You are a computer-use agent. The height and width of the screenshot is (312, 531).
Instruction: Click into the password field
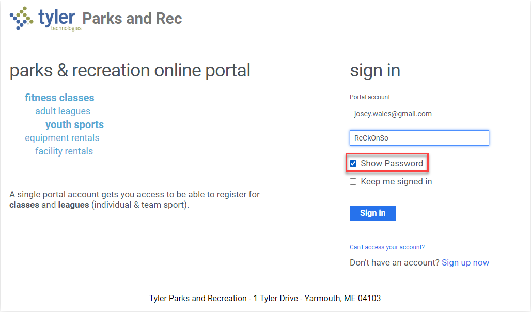pyautogui.click(x=419, y=138)
